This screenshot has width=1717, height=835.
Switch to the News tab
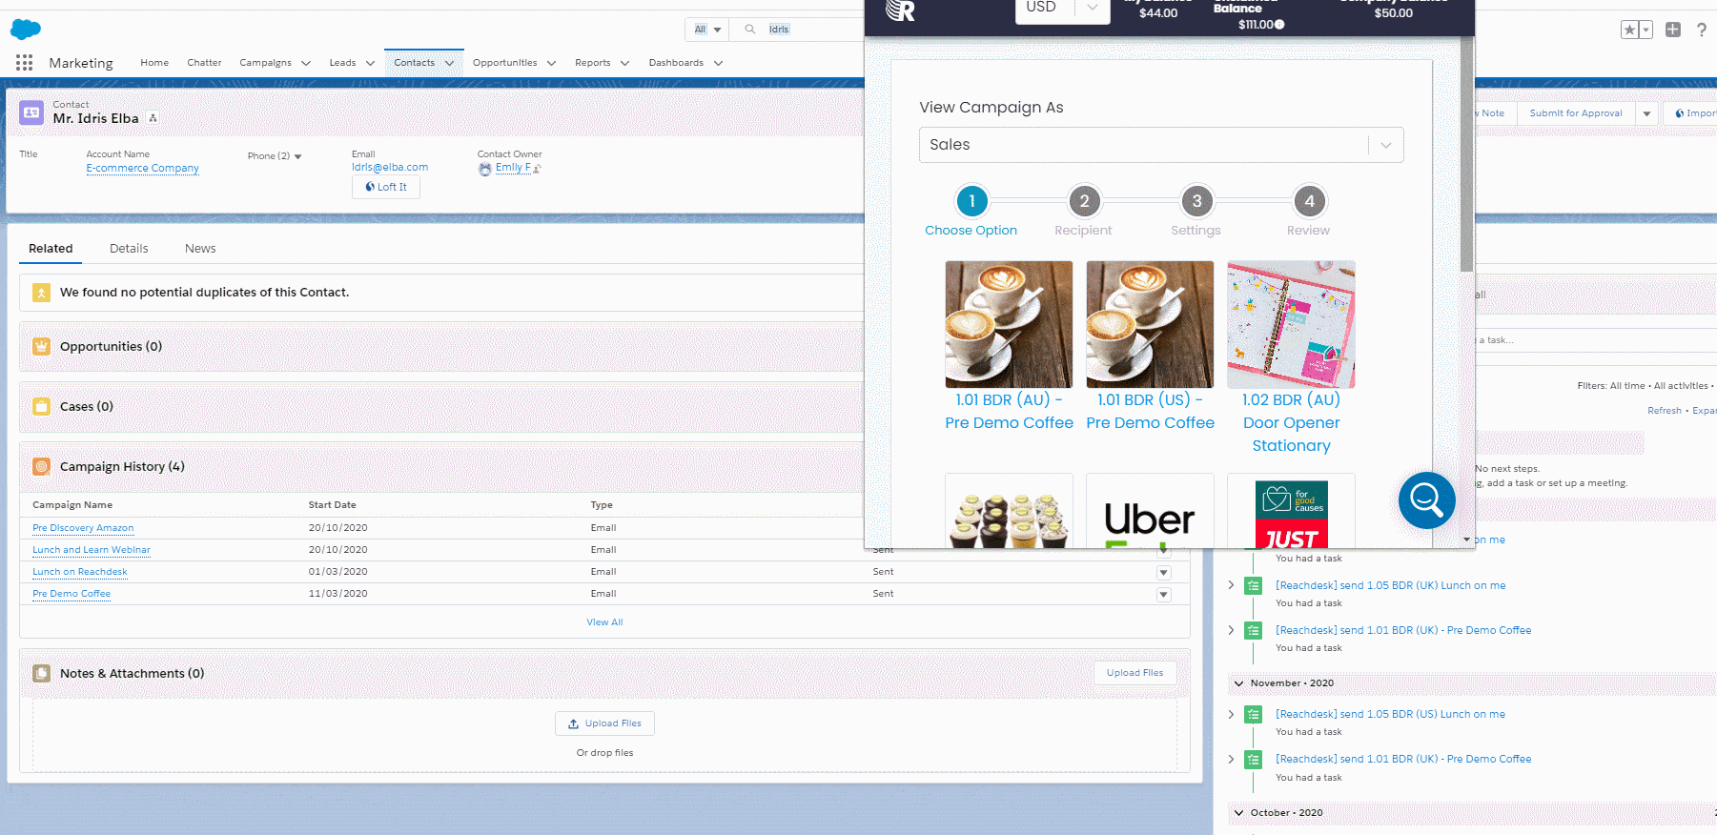click(x=200, y=249)
